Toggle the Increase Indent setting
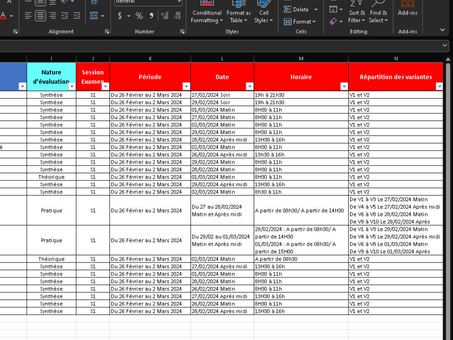This screenshot has height=340, width=453. coord(77,15)
